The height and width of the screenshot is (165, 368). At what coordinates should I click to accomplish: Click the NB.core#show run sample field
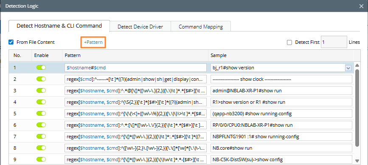(281, 148)
